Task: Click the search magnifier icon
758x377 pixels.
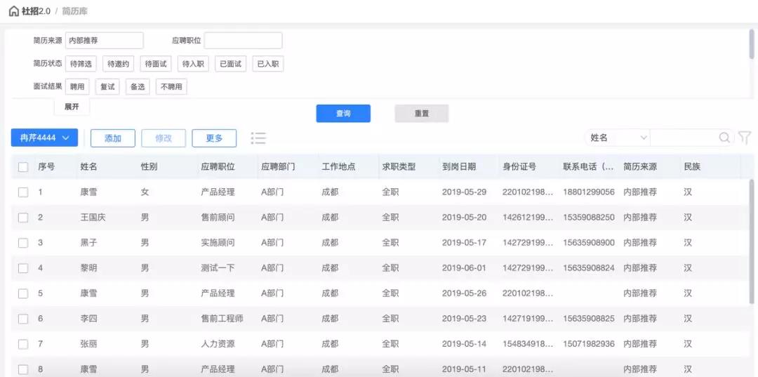Action: coord(724,138)
